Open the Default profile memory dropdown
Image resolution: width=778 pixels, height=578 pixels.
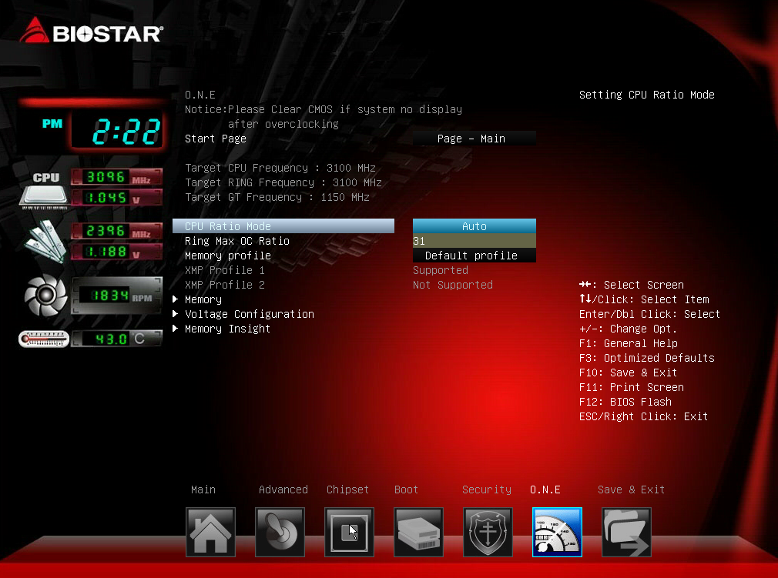click(475, 256)
